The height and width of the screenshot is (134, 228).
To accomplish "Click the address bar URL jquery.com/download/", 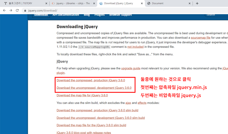I will pyautogui.click(x=43, y=11).
